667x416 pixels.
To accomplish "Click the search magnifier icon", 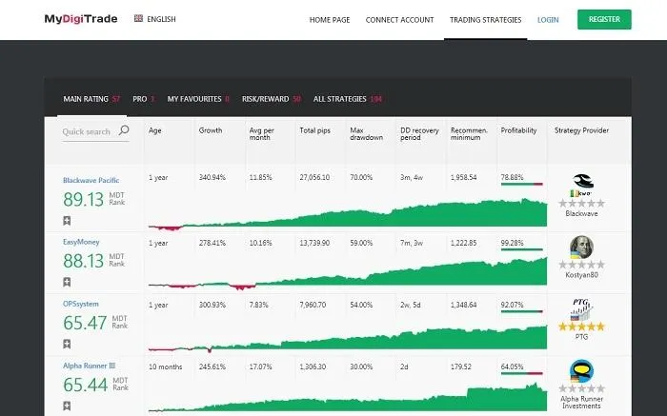I will pyautogui.click(x=124, y=130).
